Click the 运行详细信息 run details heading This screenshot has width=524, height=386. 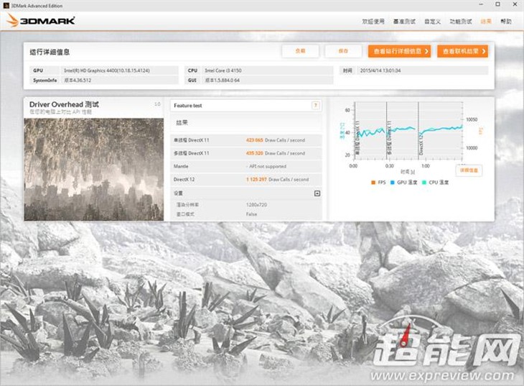tap(50, 52)
